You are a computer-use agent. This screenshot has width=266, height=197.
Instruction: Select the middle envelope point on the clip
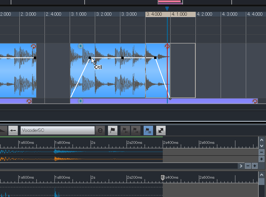pos(122,58)
